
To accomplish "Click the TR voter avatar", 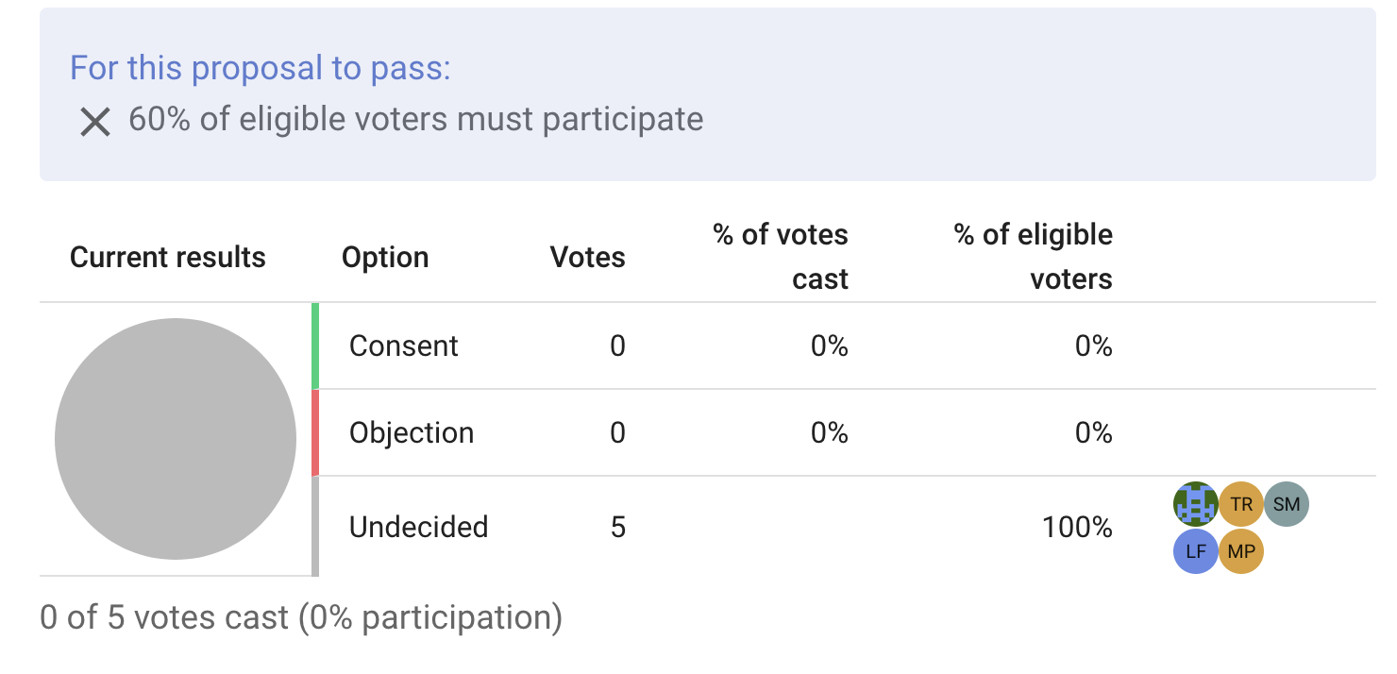I will coord(1241,504).
